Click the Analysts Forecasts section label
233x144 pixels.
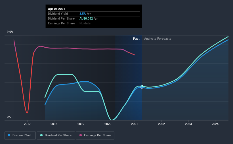(x=158, y=39)
